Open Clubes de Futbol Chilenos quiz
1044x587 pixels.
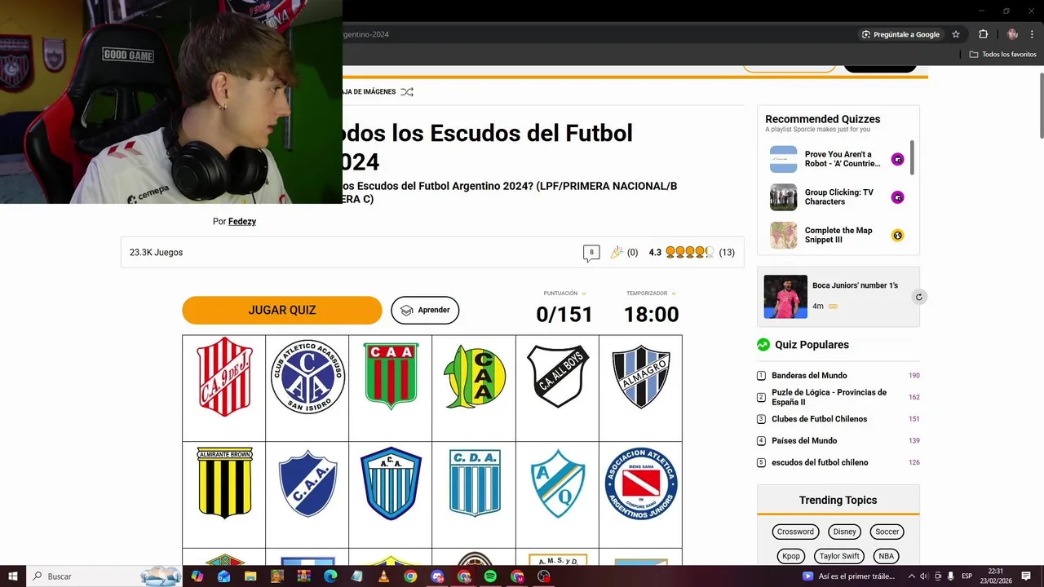(x=819, y=419)
